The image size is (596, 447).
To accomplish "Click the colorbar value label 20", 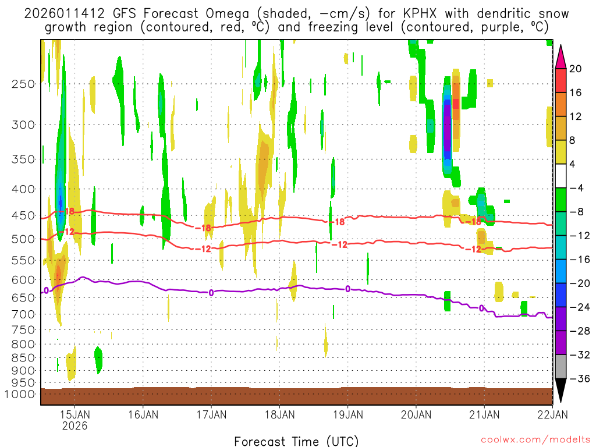I will (x=576, y=69).
